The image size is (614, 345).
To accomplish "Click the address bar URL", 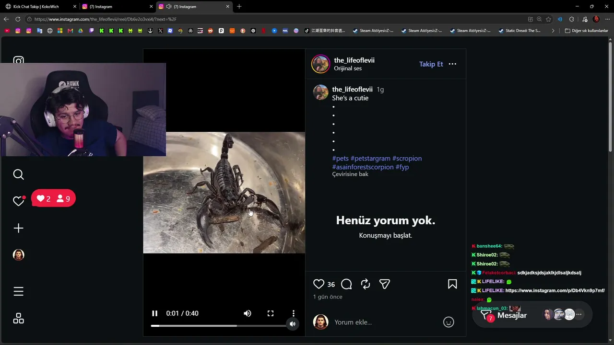I will (106, 19).
